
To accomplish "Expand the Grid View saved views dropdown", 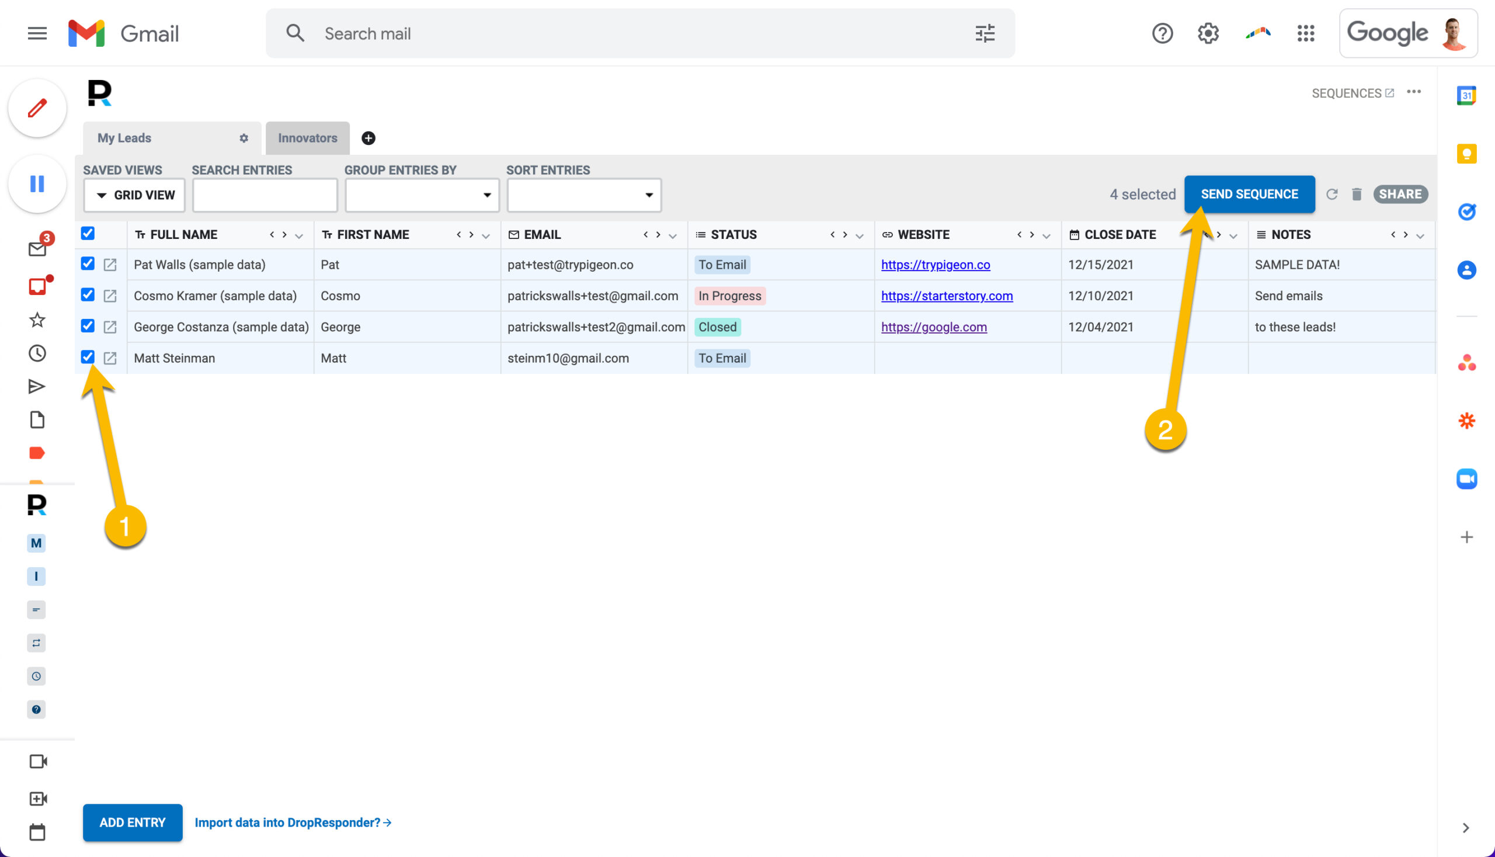I will click(134, 195).
